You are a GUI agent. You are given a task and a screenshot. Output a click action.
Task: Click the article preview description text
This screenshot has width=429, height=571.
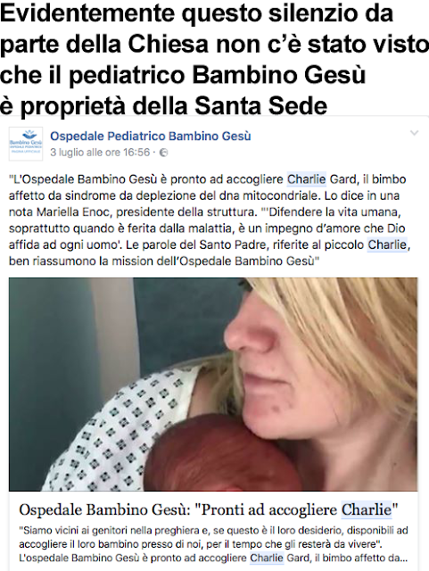[213, 544]
